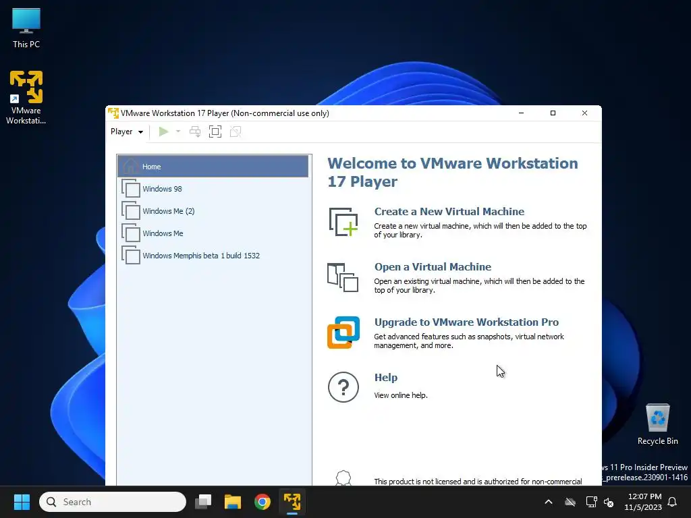Click the muted volume tray icon
691x518 pixels.
coord(609,502)
